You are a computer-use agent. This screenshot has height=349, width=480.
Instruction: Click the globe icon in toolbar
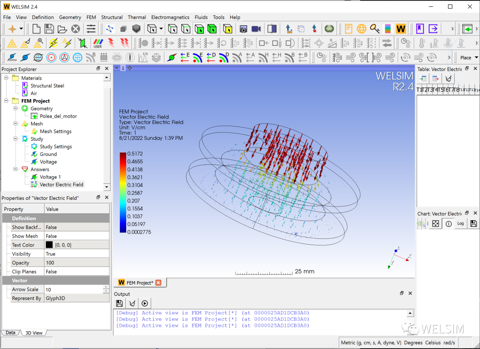(x=361, y=29)
